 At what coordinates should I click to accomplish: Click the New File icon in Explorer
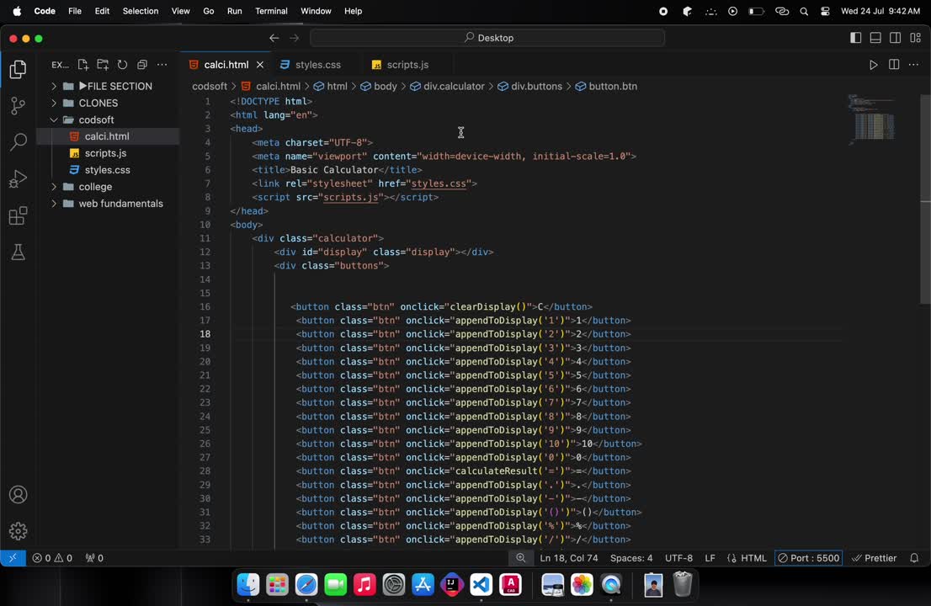coord(82,65)
